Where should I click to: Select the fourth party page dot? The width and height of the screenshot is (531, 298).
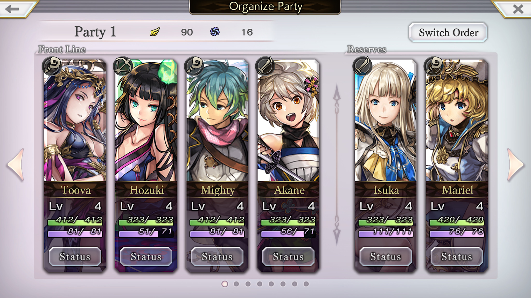pos(260,284)
